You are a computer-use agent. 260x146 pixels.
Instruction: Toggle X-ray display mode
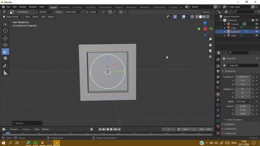coord(192,17)
